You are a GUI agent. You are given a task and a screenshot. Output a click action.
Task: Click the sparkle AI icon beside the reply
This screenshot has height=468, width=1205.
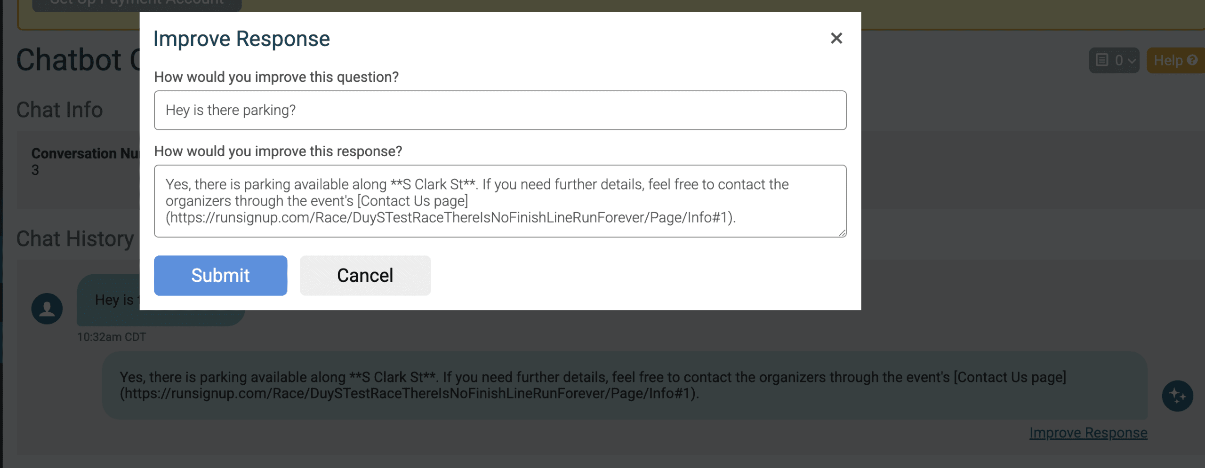[1177, 396]
